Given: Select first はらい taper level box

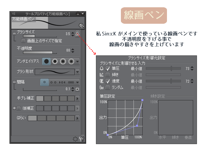Looking at the screenshot, I should 32,118.
